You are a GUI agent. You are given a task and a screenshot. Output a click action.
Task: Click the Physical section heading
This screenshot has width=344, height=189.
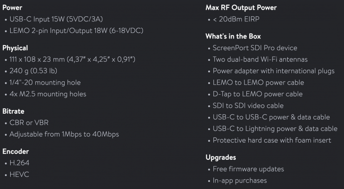click(x=15, y=48)
